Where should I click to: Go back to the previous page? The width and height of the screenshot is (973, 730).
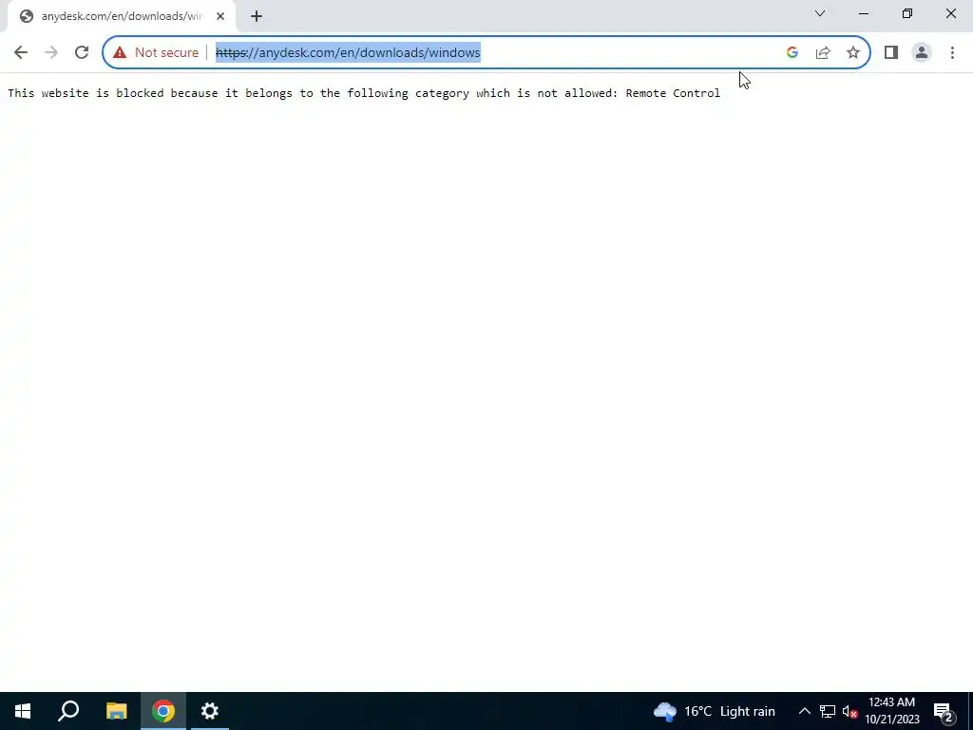point(21,53)
